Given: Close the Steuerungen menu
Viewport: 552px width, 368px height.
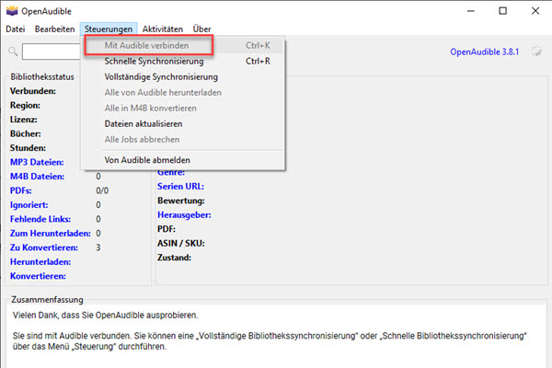Looking at the screenshot, I should [109, 29].
